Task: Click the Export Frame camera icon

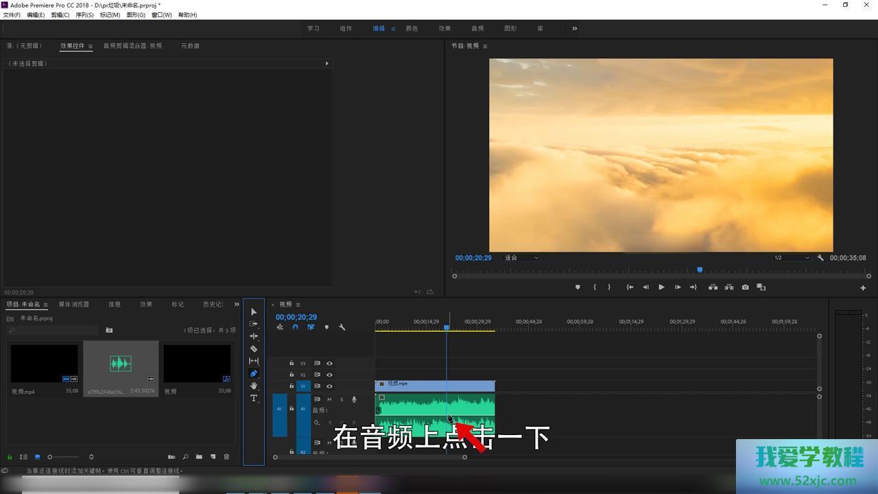Action: coord(745,287)
